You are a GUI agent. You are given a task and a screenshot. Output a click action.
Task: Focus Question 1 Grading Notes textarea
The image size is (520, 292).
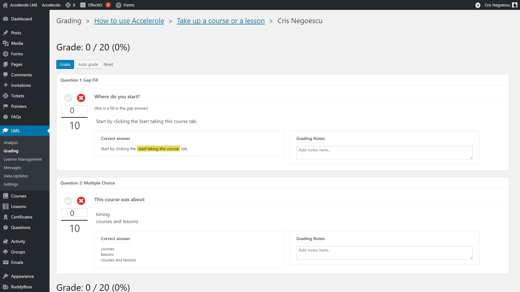[x=384, y=153]
